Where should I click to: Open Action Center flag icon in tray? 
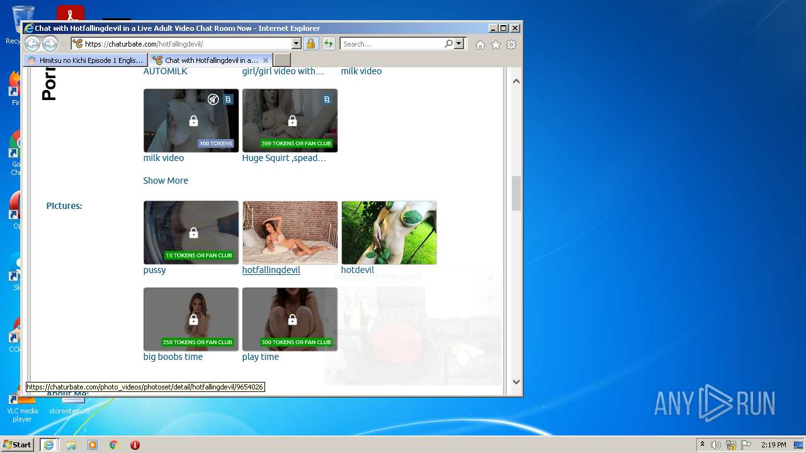click(746, 445)
